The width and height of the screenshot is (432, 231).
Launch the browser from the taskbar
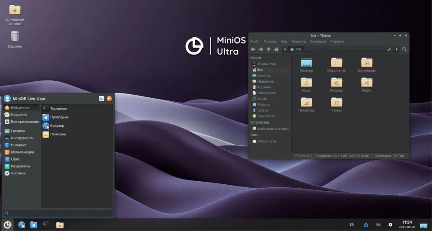click(x=22, y=225)
